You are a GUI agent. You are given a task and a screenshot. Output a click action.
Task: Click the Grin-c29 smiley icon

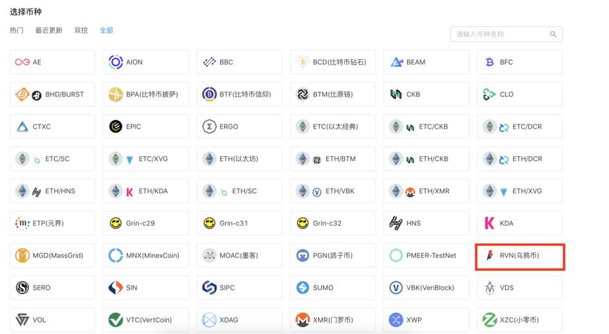(115, 223)
